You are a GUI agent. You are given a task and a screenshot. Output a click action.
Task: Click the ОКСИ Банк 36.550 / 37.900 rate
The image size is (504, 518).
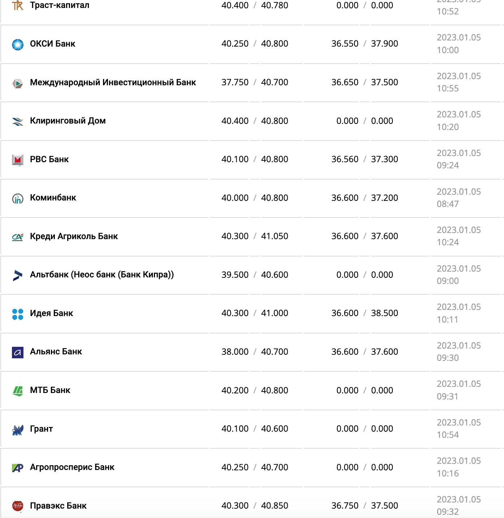[365, 44]
